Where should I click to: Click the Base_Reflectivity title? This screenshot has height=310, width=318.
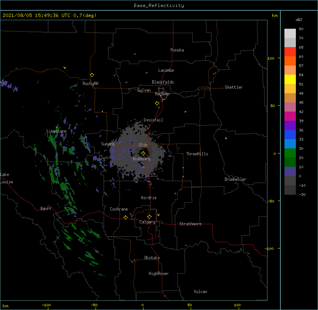pos(159,6)
